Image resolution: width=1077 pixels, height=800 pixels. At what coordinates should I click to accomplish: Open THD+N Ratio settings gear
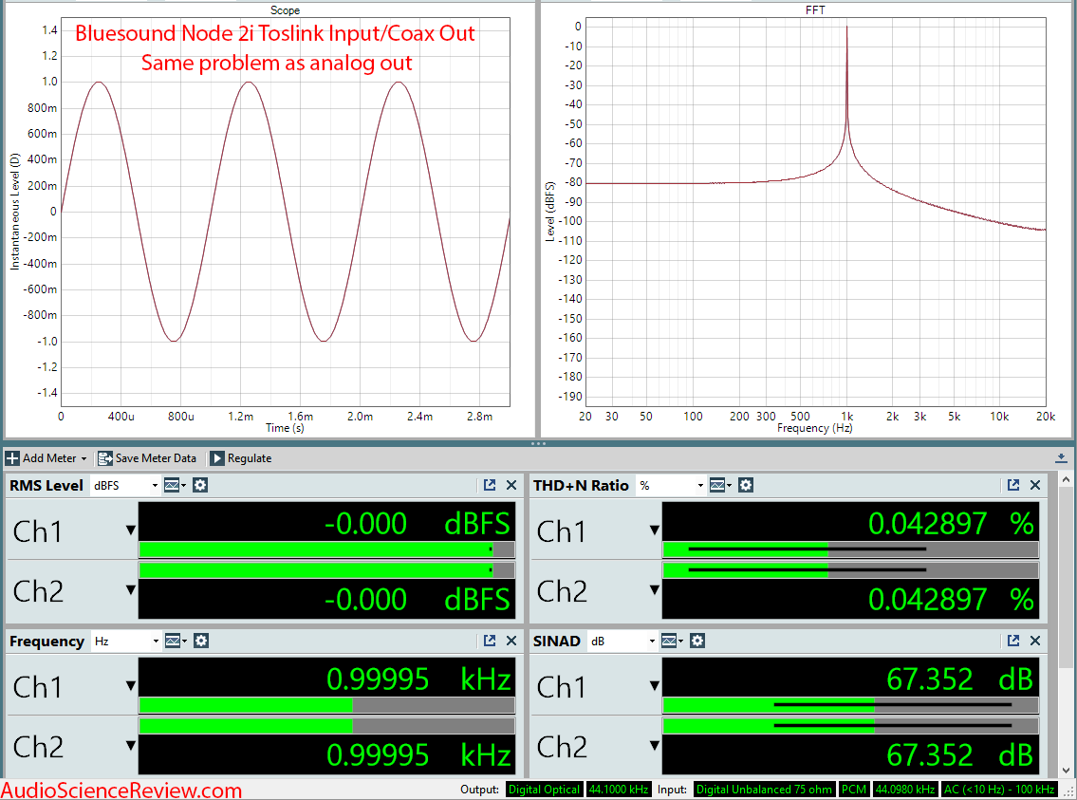click(746, 486)
